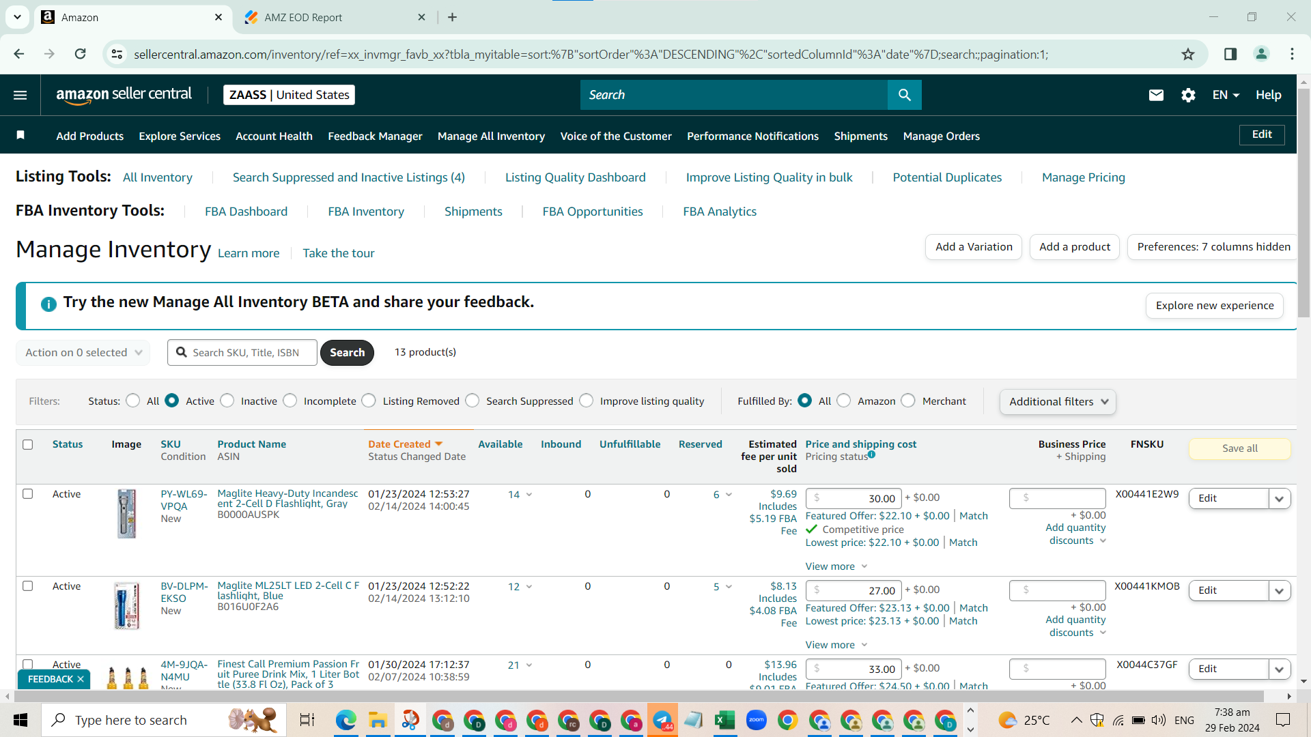Click the Add a product button

tap(1074, 246)
